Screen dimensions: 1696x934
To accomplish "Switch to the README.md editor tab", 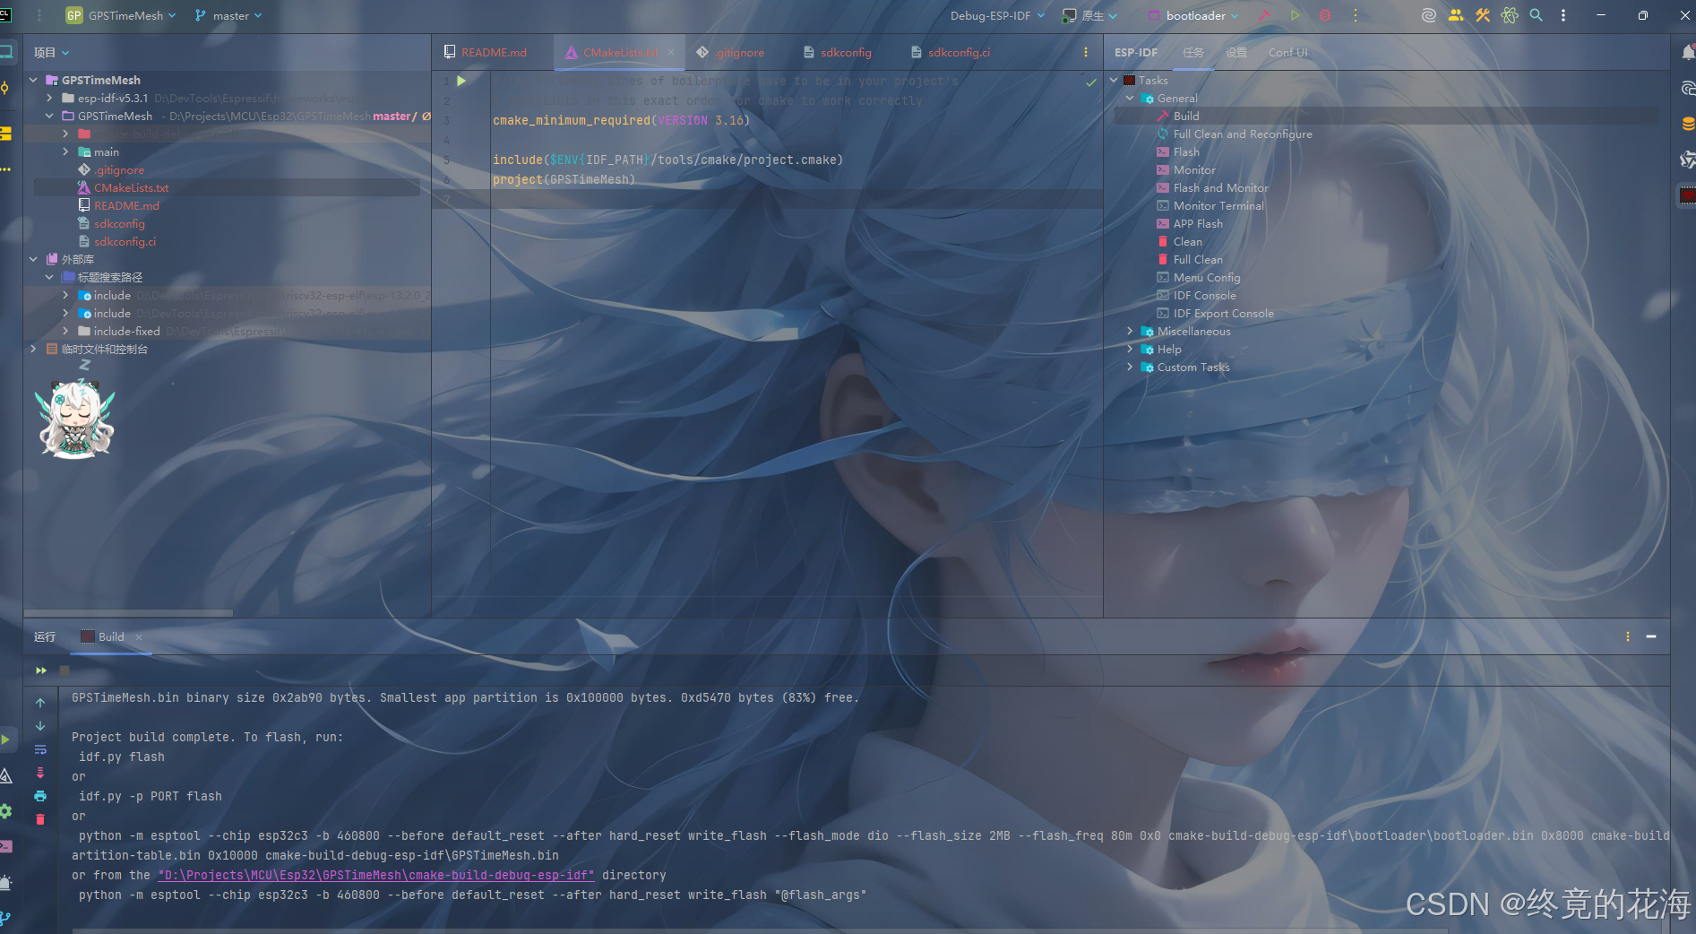I will coord(486,52).
